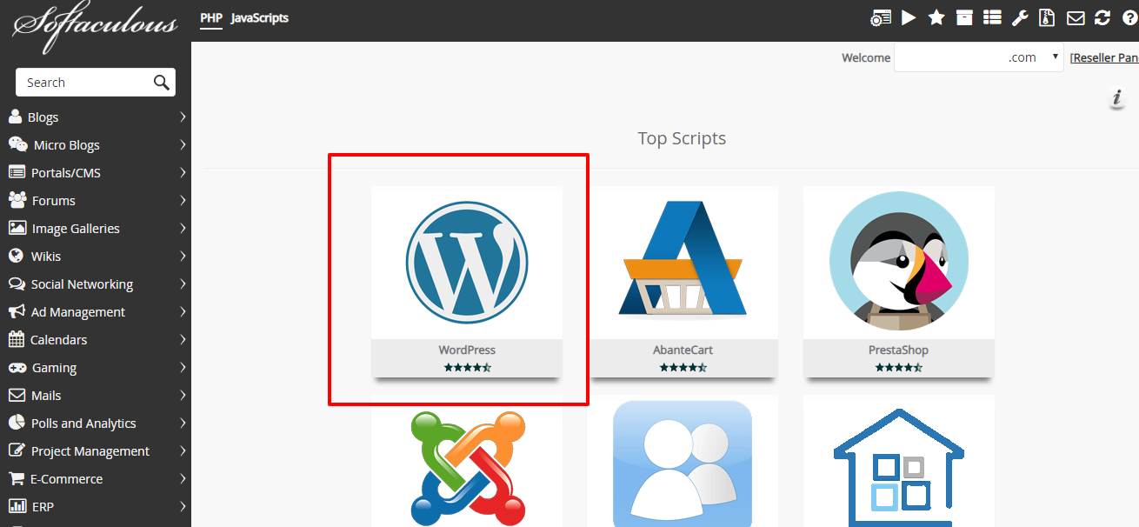Click the zipped file backups icon
The width and height of the screenshot is (1139, 527).
(1048, 17)
